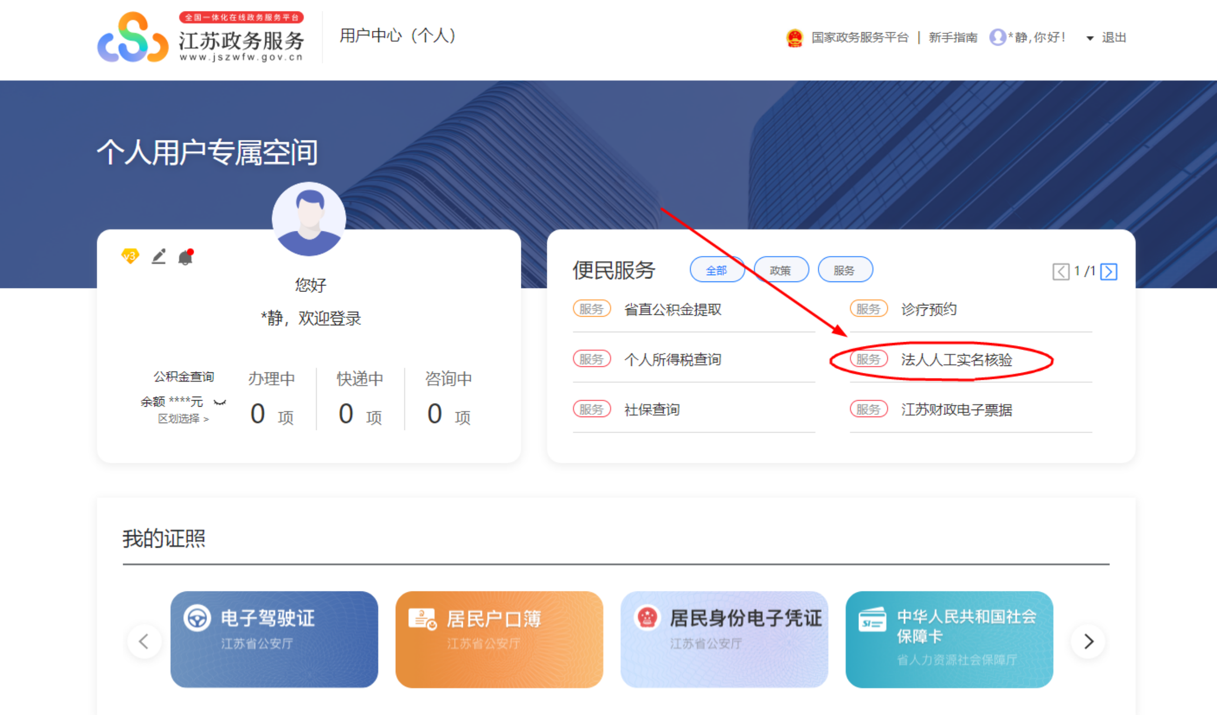This screenshot has width=1217, height=715.
Task: Click the national emblem icon beside 国家政务服务平台
Action: (x=794, y=38)
